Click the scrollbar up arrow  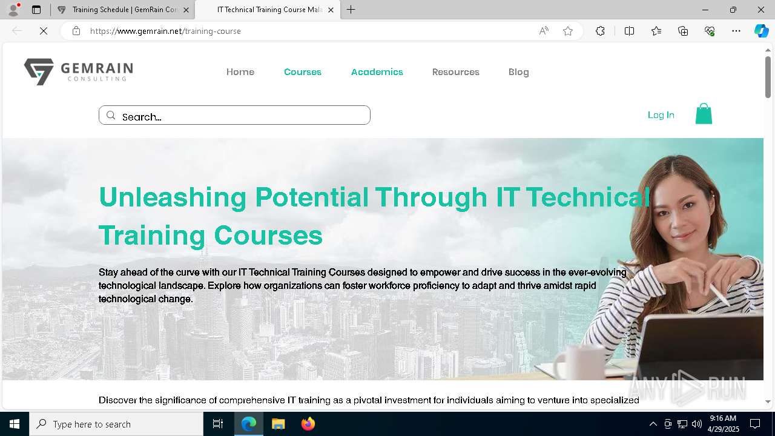pos(768,50)
